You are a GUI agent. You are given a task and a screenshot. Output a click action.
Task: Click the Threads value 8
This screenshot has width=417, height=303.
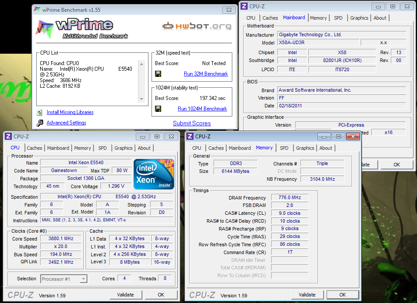tap(165, 278)
